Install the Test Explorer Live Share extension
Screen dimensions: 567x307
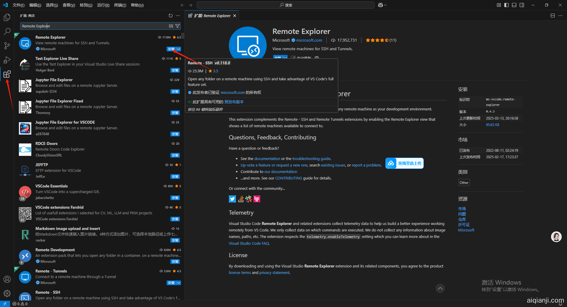[x=175, y=70]
